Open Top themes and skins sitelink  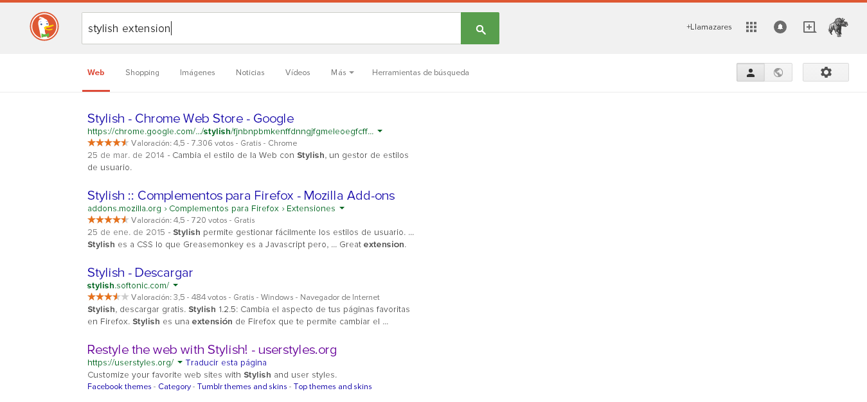[333, 387]
